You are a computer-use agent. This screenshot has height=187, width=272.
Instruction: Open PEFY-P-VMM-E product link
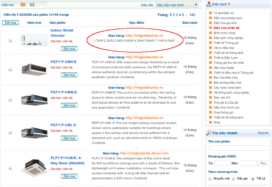(x=64, y=92)
